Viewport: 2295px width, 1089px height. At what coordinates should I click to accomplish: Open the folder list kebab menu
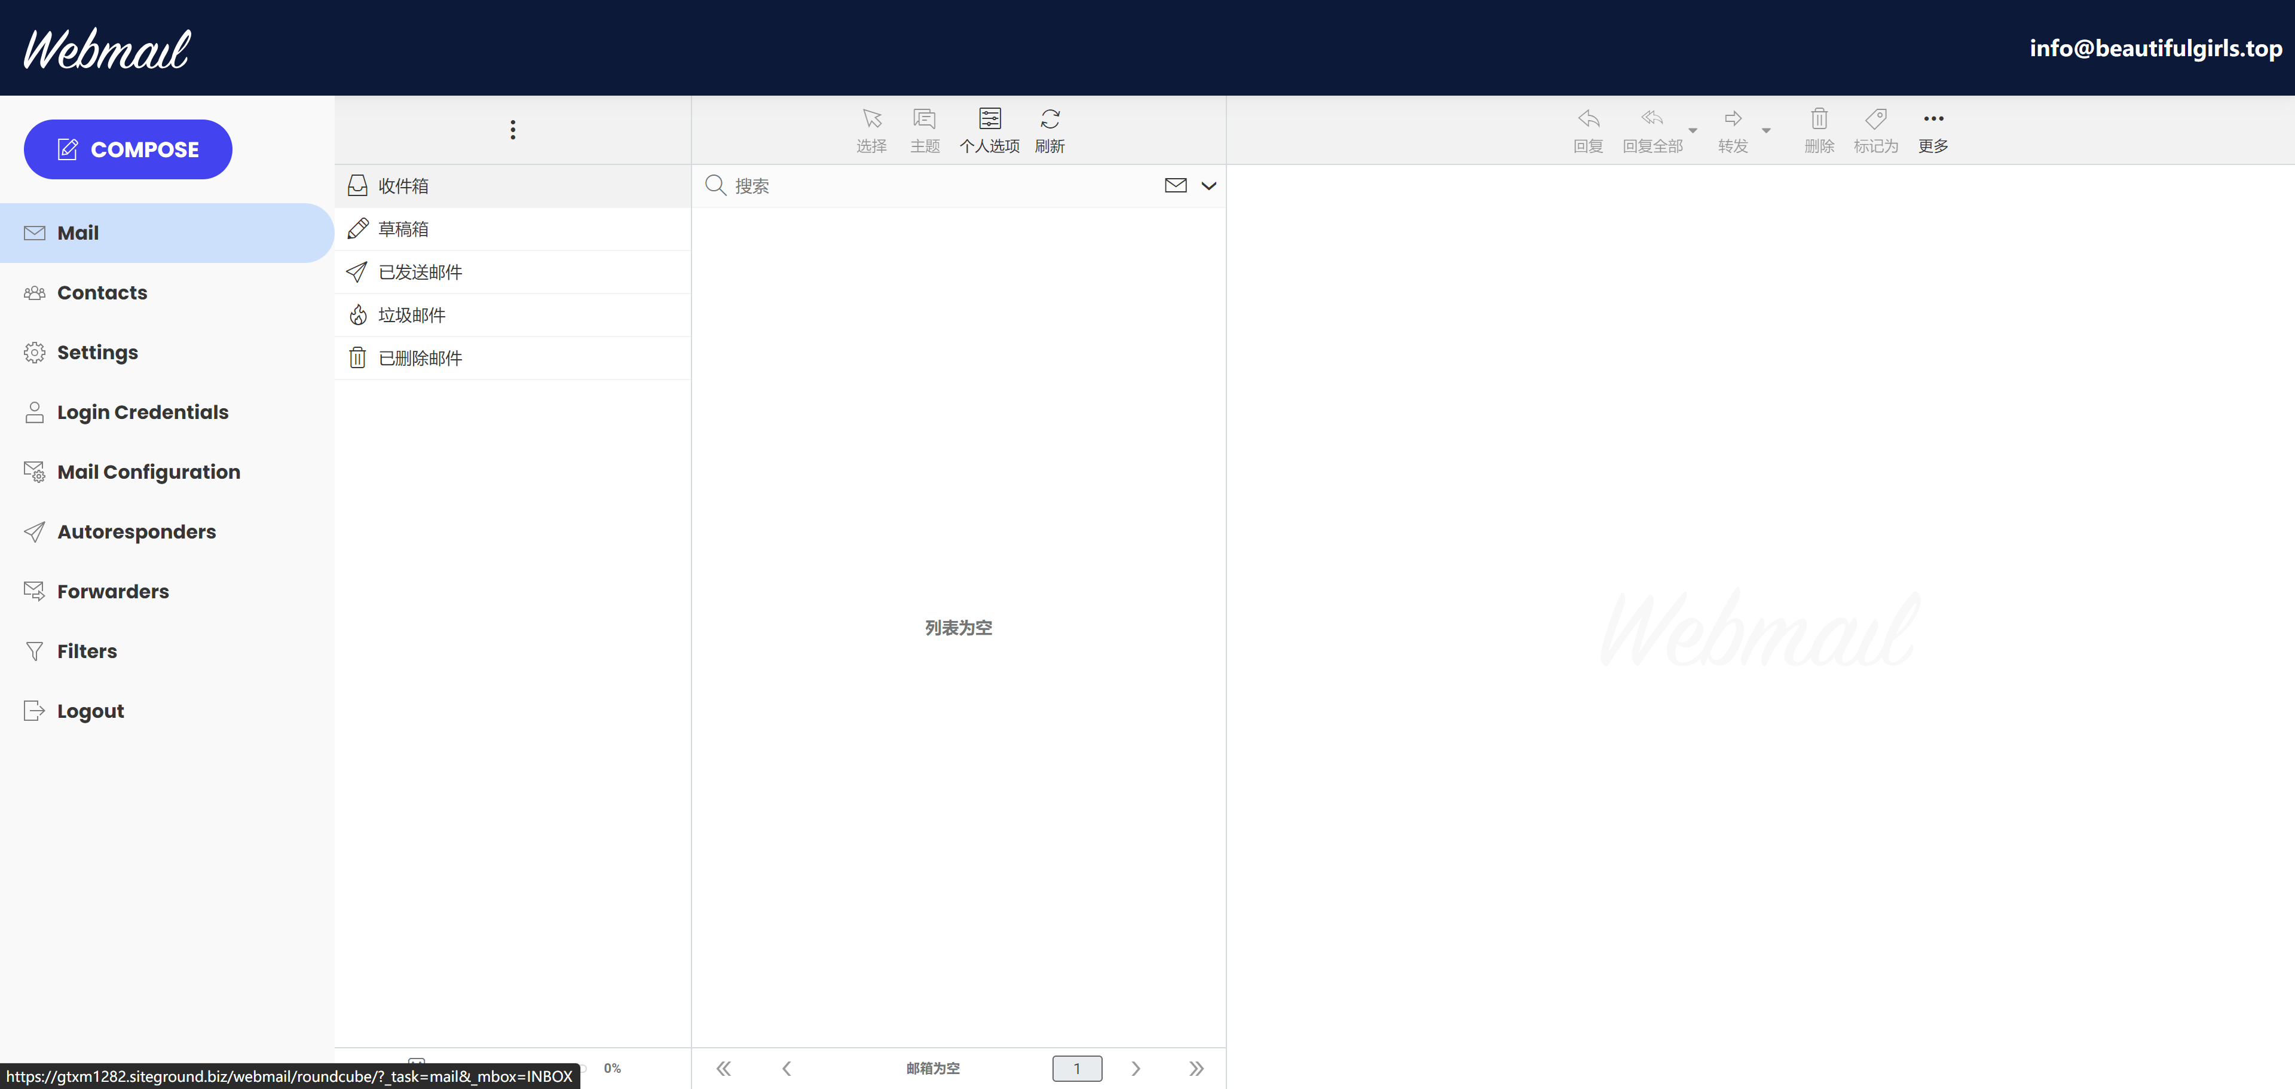512,129
